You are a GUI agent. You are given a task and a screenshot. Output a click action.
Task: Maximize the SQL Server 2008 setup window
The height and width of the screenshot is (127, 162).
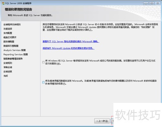152,3
